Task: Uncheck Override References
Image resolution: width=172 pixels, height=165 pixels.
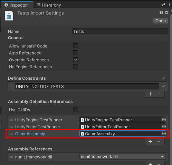Action: tap(76, 60)
